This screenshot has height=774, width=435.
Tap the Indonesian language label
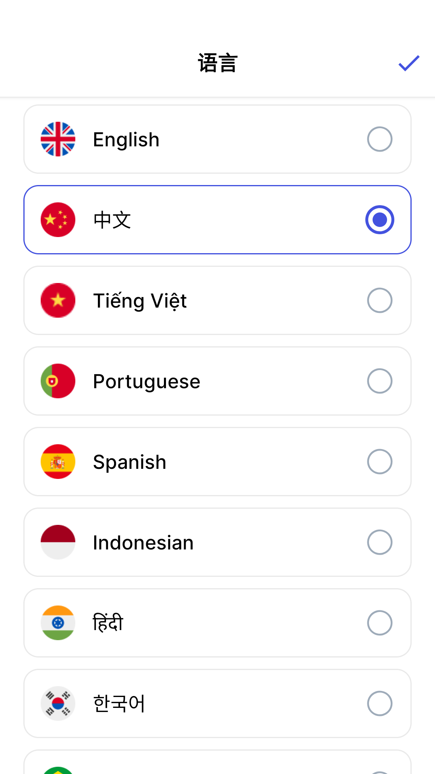143,543
